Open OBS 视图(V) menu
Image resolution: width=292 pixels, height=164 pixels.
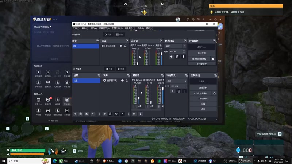(93, 28)
